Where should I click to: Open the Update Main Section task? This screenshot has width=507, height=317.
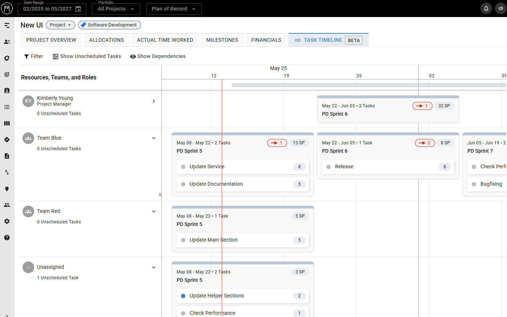[x=243, y=240]
